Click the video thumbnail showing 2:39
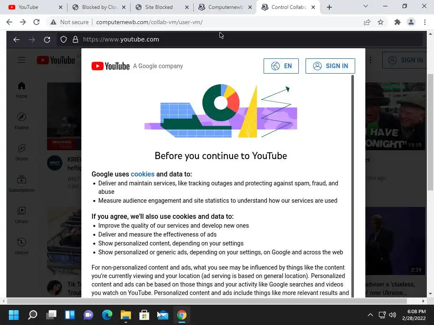The height and width of the screenshot is (325, 434). point(395,241)
